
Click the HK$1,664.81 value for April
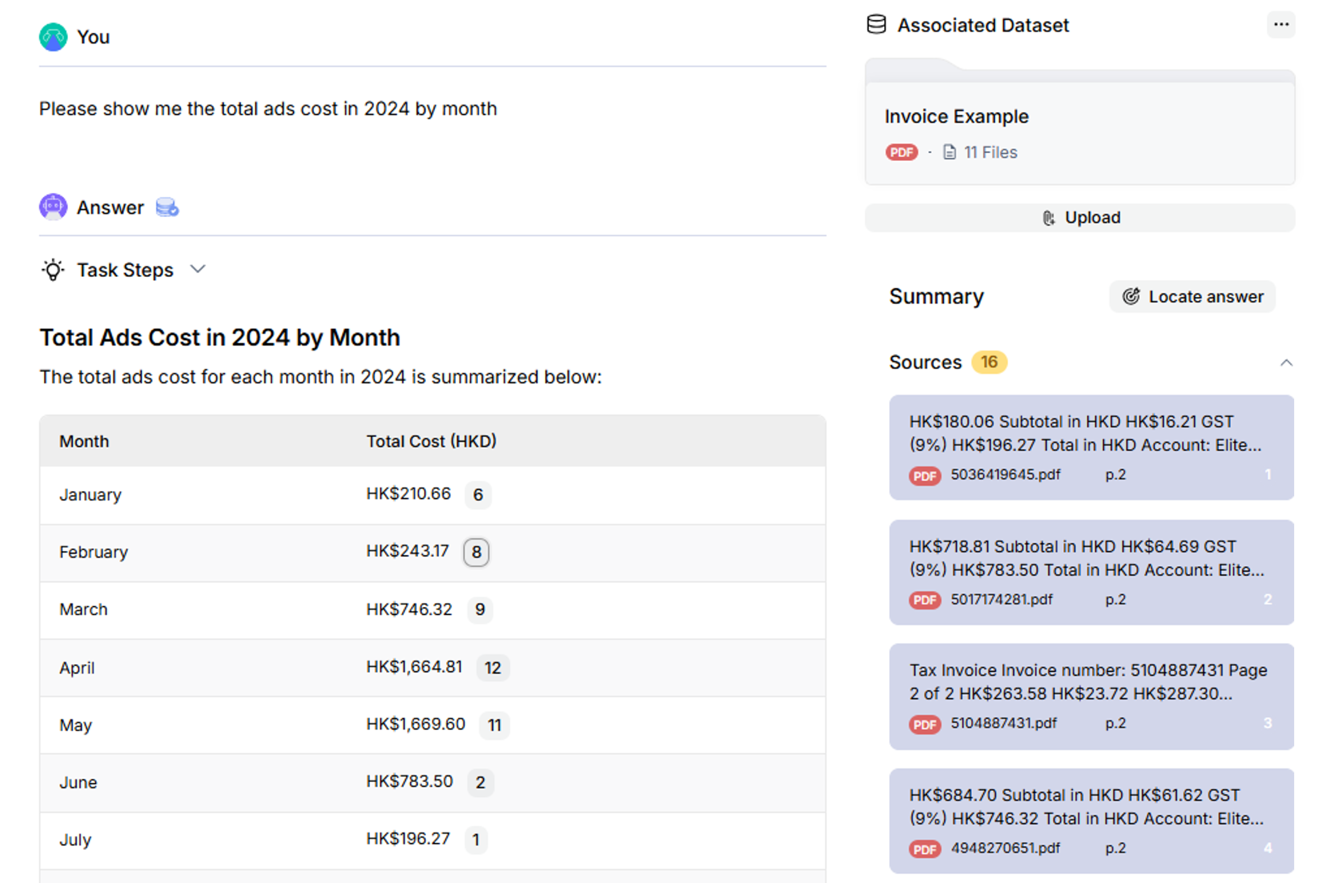point(414,667)
